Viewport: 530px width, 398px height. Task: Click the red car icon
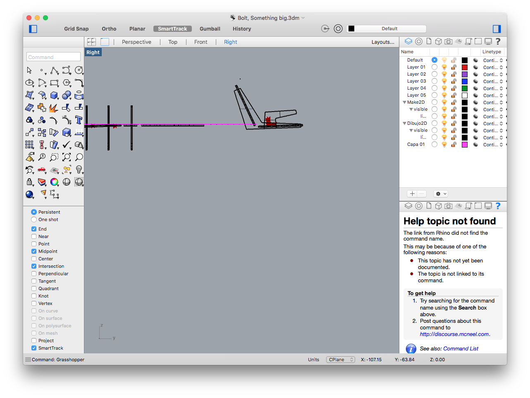pos(42,169)
